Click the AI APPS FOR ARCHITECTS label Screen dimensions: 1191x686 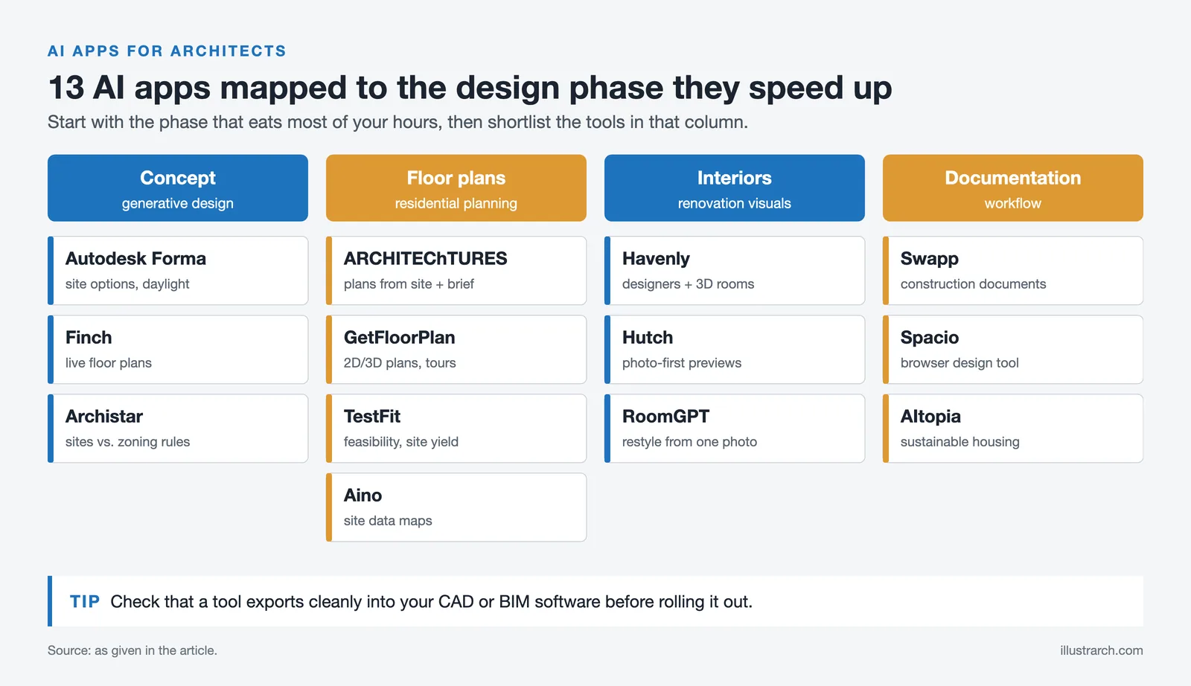pos(167,51)
